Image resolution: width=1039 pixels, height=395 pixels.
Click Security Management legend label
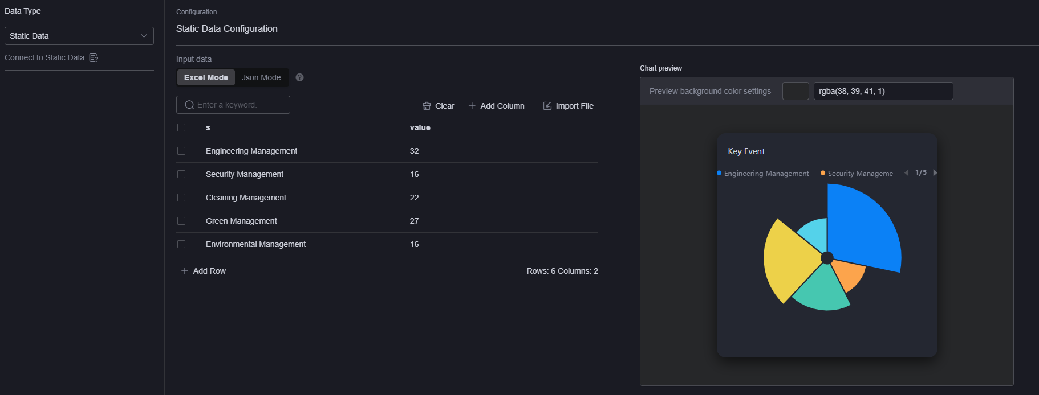(861, 173)
